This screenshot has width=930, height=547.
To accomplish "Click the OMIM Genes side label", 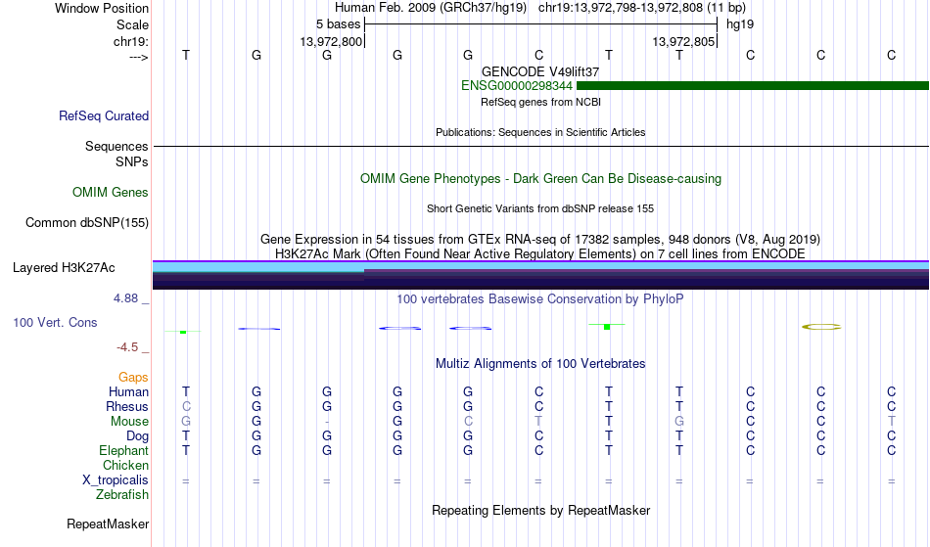I will [x=111, y=193].
